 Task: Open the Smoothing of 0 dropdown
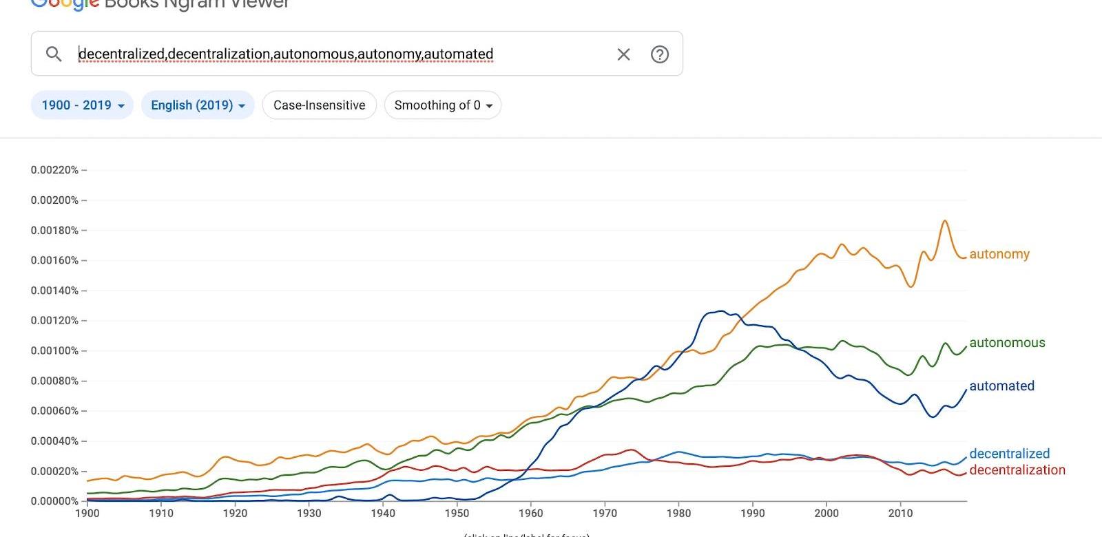click(442, 105)
